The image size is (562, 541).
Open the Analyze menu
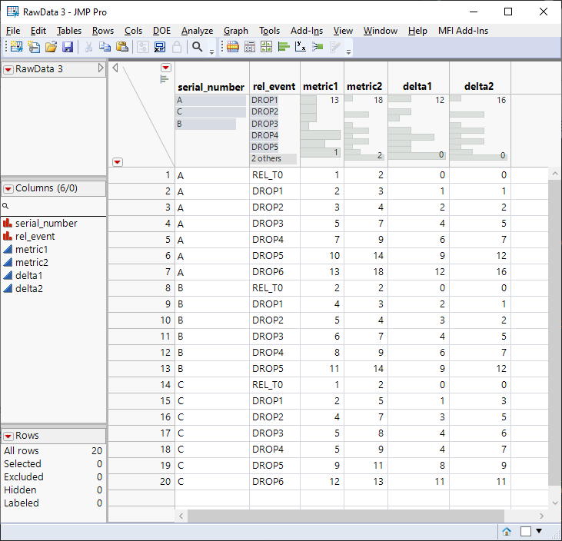click(x=197, y=31)
